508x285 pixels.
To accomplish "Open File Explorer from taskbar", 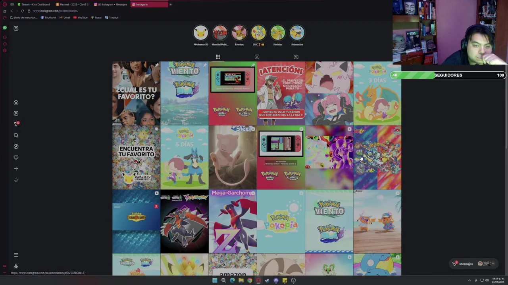I will tap(241, 280).
